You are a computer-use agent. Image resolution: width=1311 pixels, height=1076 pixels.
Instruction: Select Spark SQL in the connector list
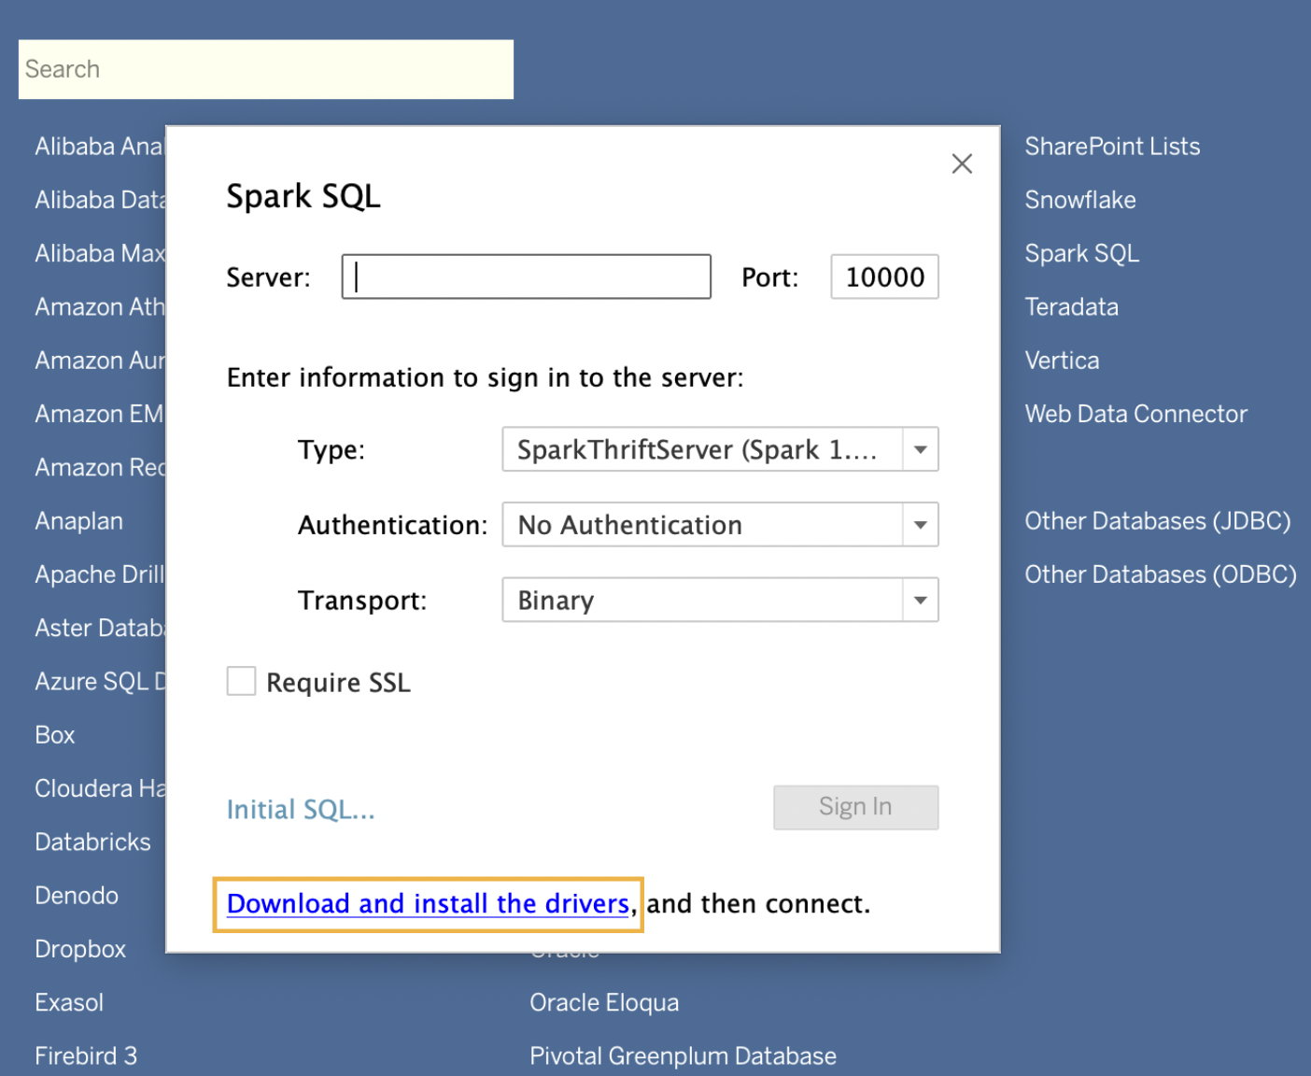click(1082, 253)
